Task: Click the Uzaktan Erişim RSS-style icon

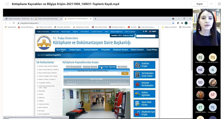Action: click(137, 65)
